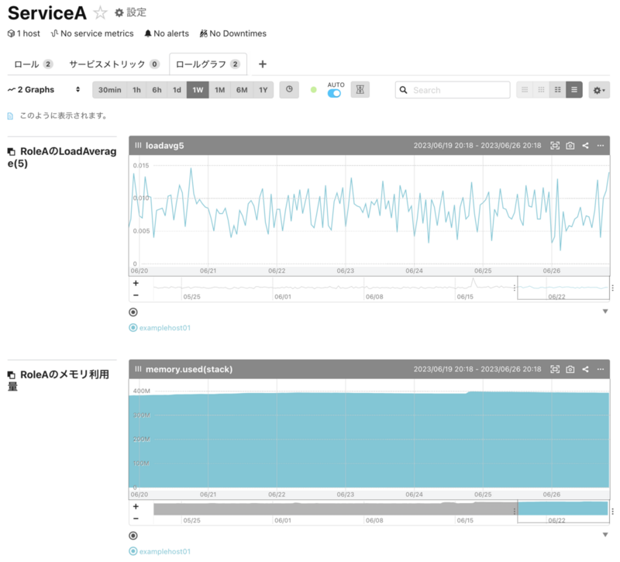This screenshot has height=562, width=620.
Task: Open the 2 Graphs selector dropdown
Action: [44, 90]
